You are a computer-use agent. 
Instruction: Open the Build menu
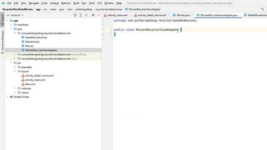76,3
